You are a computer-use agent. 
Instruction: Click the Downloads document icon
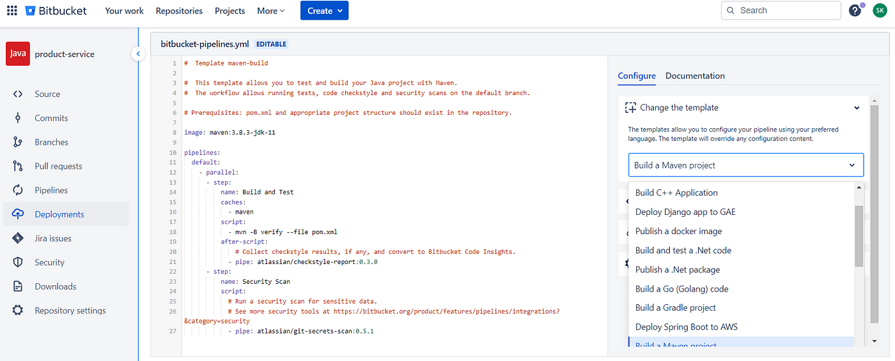click(x=18, y=286)
